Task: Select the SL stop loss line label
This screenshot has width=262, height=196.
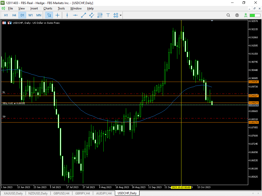Action: coord(4,92)
